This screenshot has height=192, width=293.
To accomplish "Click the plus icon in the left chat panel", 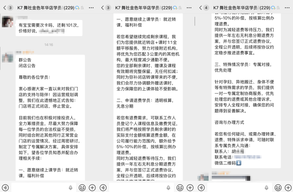I will tap(92, 188).
